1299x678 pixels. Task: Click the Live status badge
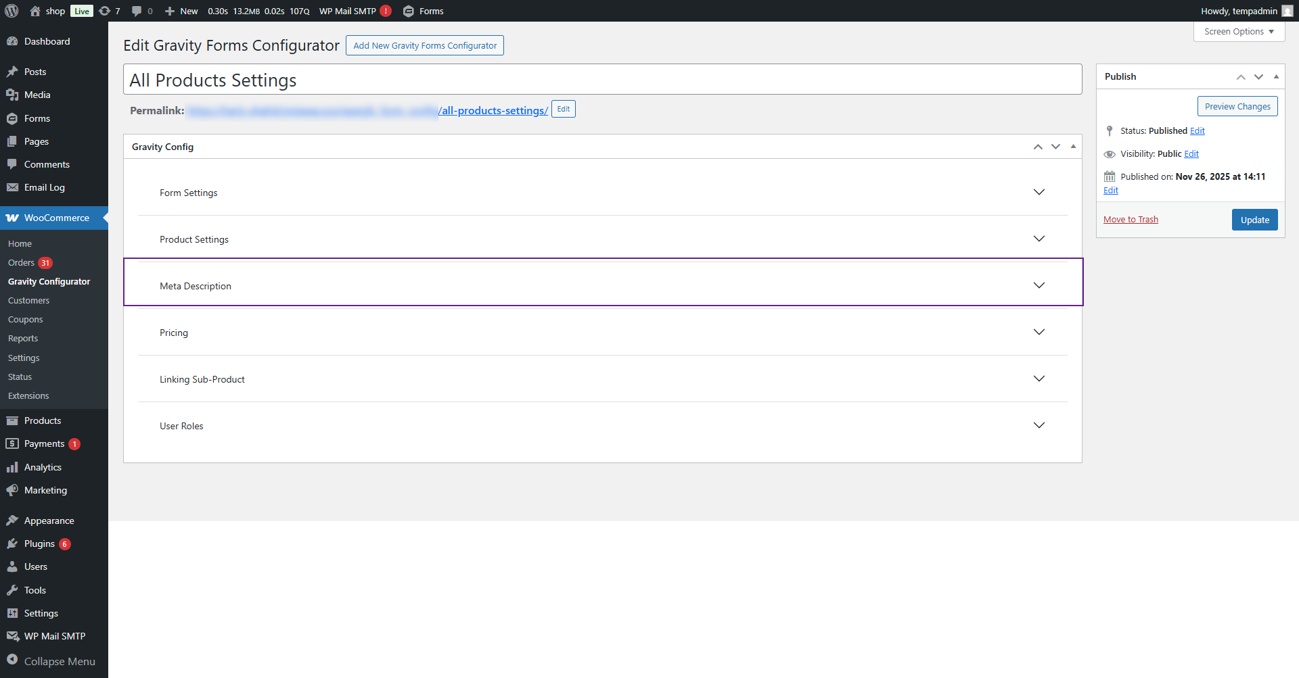pyautogui.click(x=82, y=11)
